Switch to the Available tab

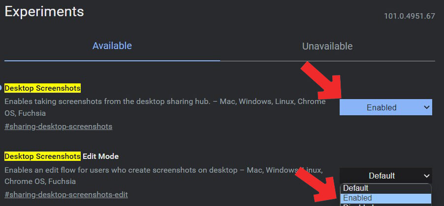coord(112,46)
